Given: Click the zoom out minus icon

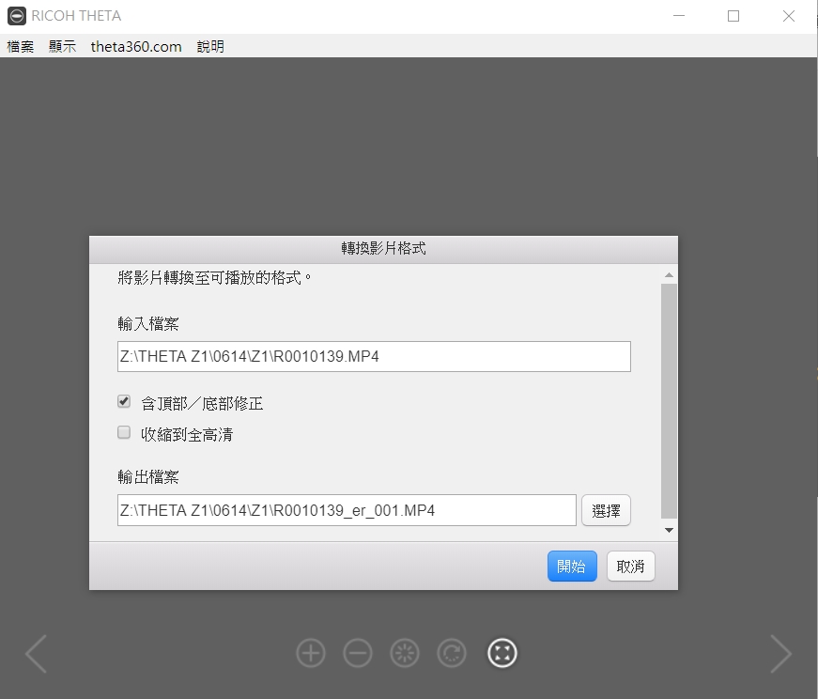Looking at the screenshot, I should point(358,653).
